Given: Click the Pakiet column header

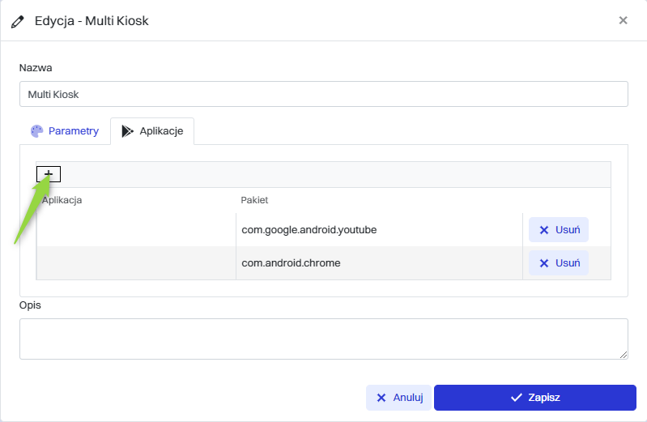Looking at the screenshot, I should click(254, 199).
